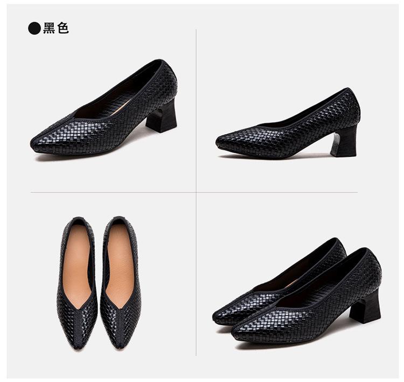The height and width of the screenshot is (382, 404).
Task: Click the vertical divider between top photos
Action: tap(196, 110)
